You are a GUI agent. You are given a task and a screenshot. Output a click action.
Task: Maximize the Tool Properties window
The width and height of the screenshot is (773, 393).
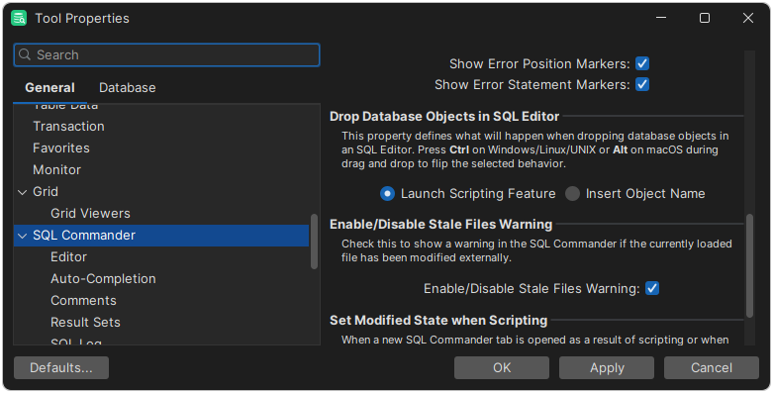tap(705, 18)
